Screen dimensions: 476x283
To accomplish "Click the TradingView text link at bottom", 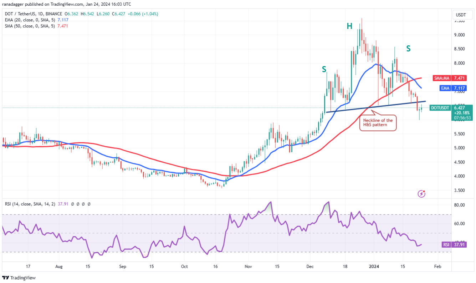I will (23, 278).
